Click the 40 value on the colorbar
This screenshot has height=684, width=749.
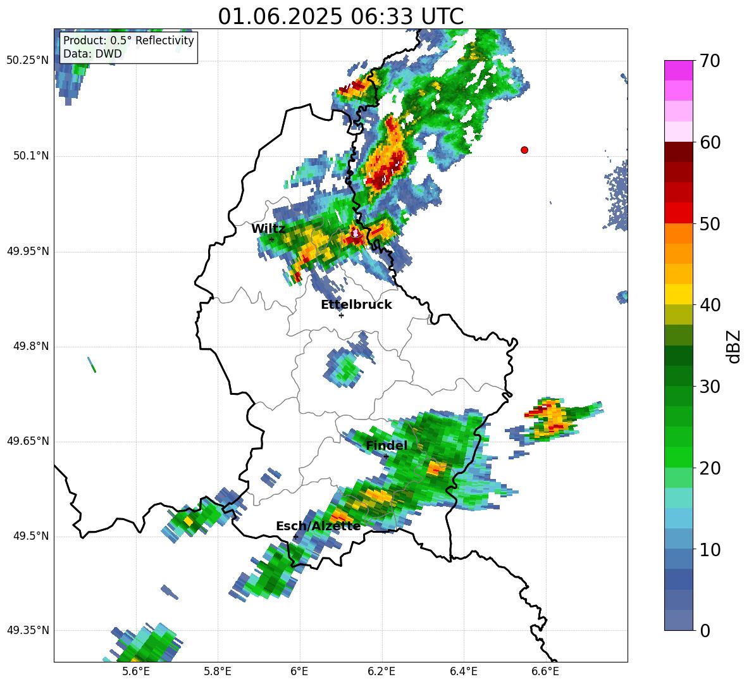pyautogui.click(x=710, y=305)
